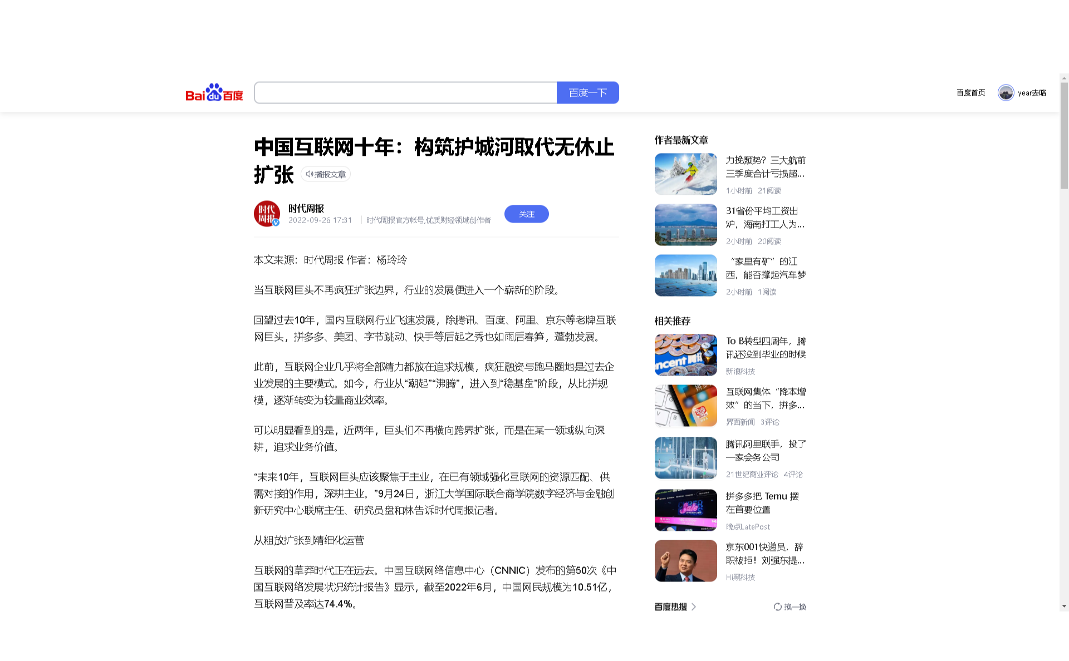This screenshot has width=1069, height=661.
Task: Click the user avatar icon
Action: pos(1006,92)
